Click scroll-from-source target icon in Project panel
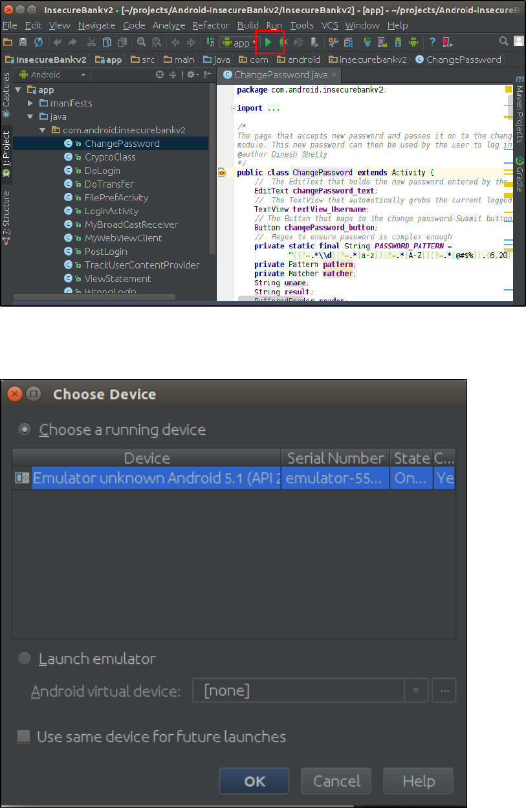This screenshot has height=808, width=526. tap(160, 75)
